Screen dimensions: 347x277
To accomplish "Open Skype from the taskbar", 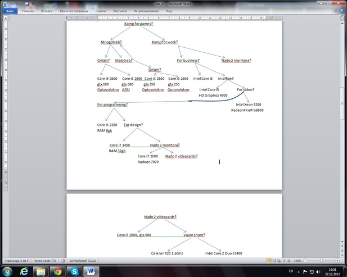I will pos(74,271).
